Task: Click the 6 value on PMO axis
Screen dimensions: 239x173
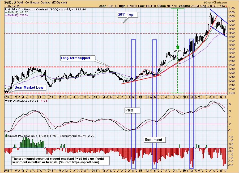Action: point(230,104)
